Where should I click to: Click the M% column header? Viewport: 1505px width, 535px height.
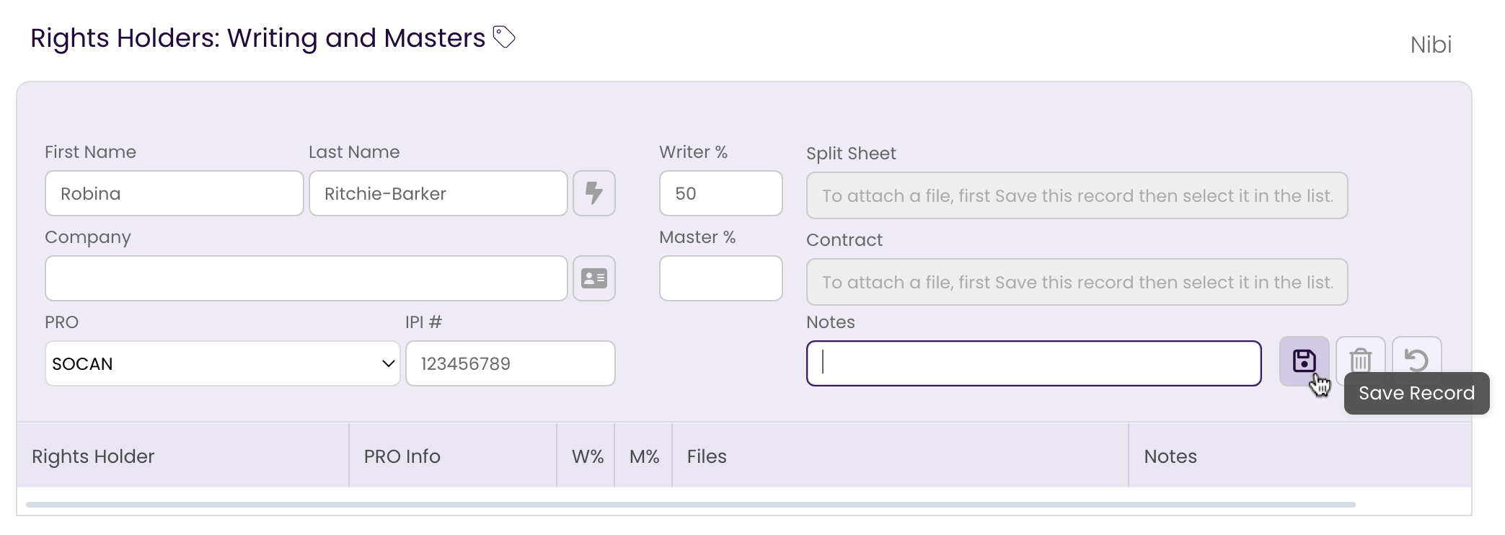coord(644,456)
